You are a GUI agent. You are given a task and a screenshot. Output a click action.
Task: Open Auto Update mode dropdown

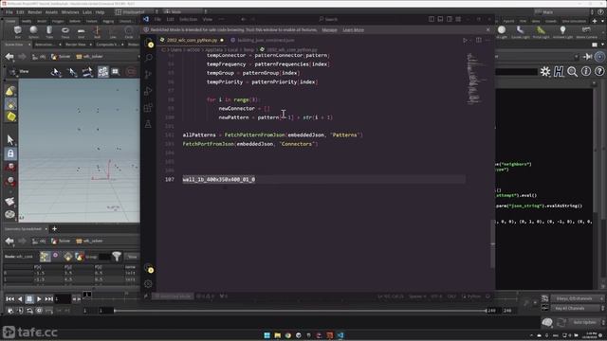click(587, 322)
